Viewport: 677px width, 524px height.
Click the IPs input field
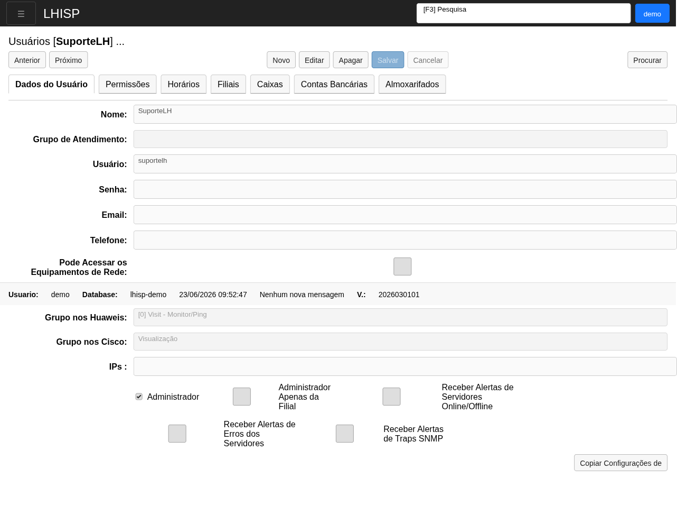405,366
